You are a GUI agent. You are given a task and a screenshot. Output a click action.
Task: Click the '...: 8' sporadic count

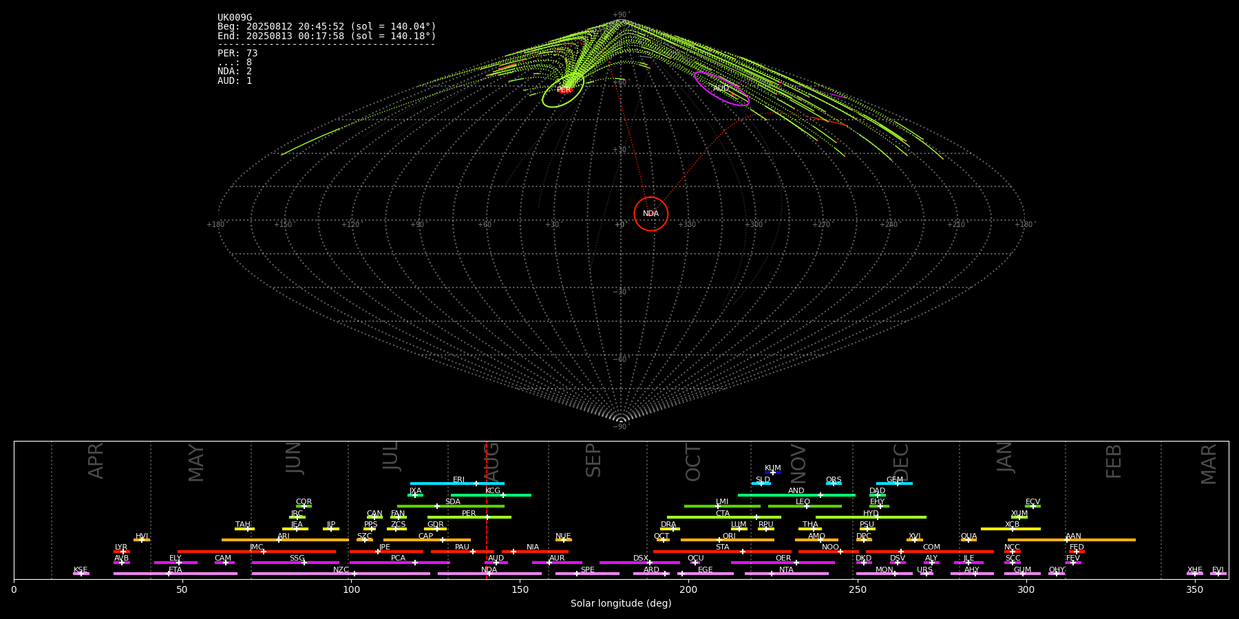pos(235,63)
